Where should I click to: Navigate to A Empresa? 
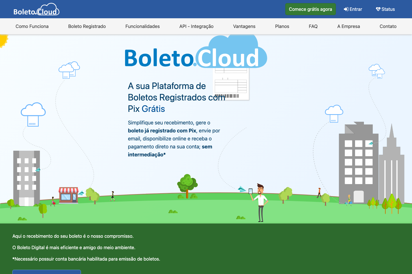[x=348, y=26]
